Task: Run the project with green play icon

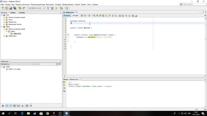Action: point(56,8)
